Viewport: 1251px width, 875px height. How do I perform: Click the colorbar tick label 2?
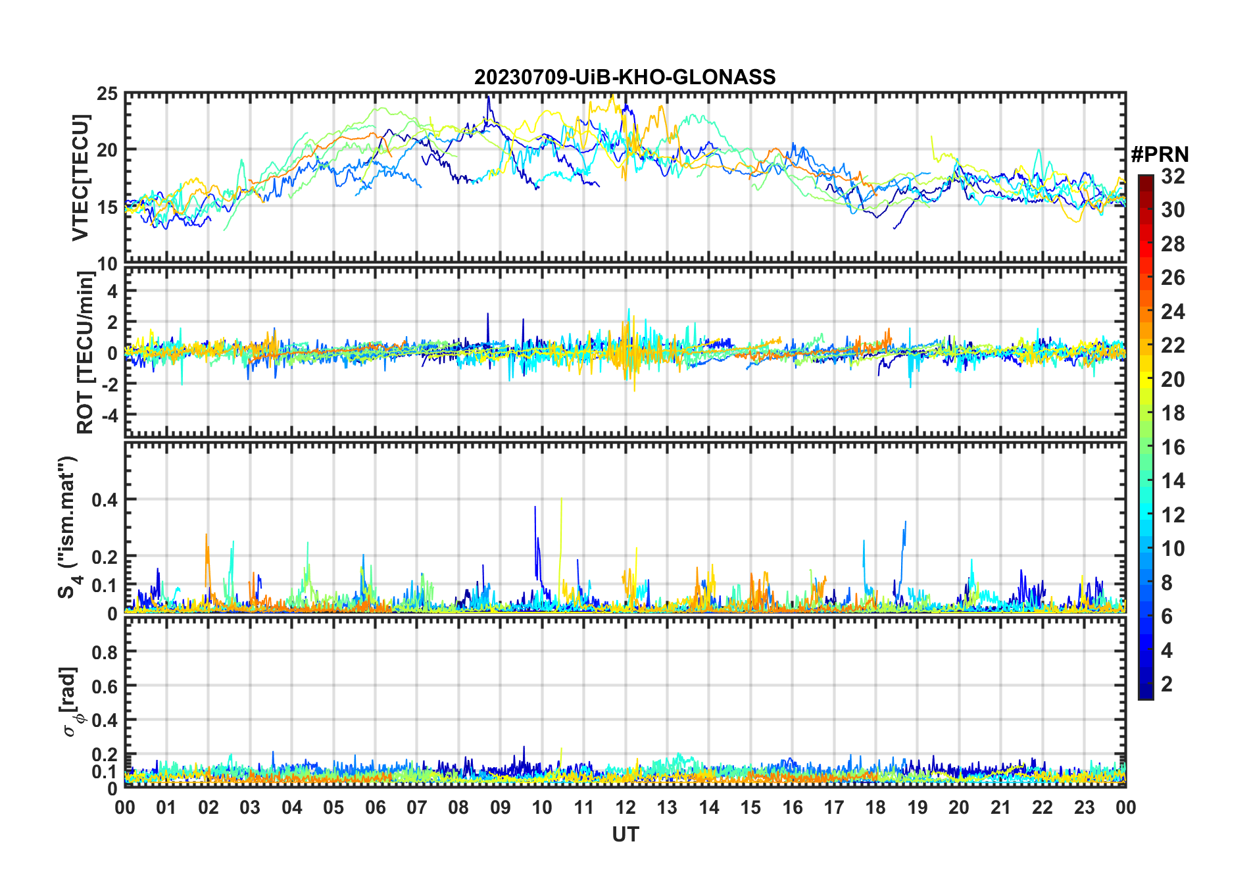coord(1167,684)
